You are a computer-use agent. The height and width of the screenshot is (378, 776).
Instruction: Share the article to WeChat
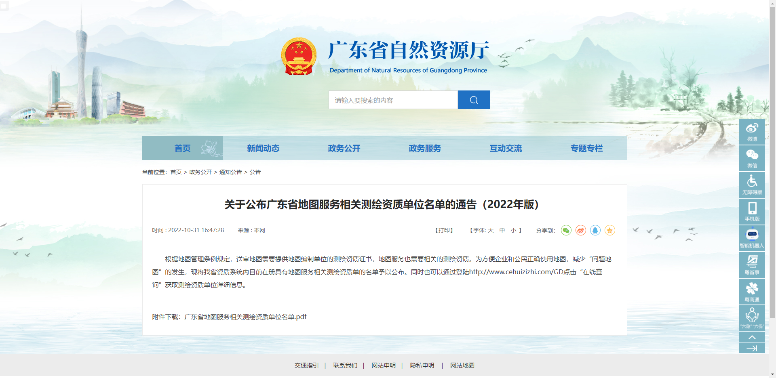point(566,230)
